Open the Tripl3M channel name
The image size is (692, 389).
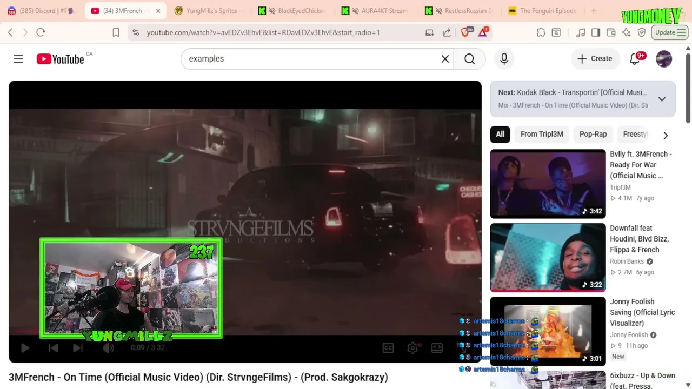pyautogui.click(x=620, y=187)
